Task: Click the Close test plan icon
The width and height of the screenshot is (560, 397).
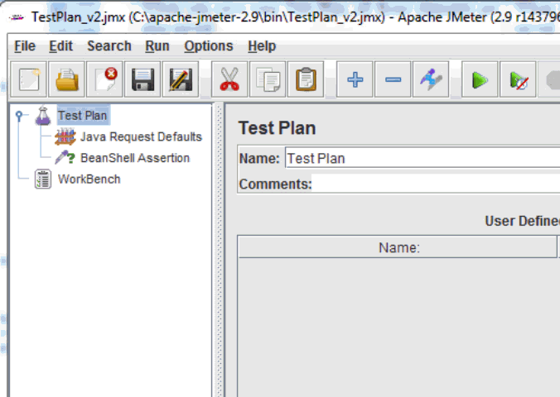Action: (105, 80)
